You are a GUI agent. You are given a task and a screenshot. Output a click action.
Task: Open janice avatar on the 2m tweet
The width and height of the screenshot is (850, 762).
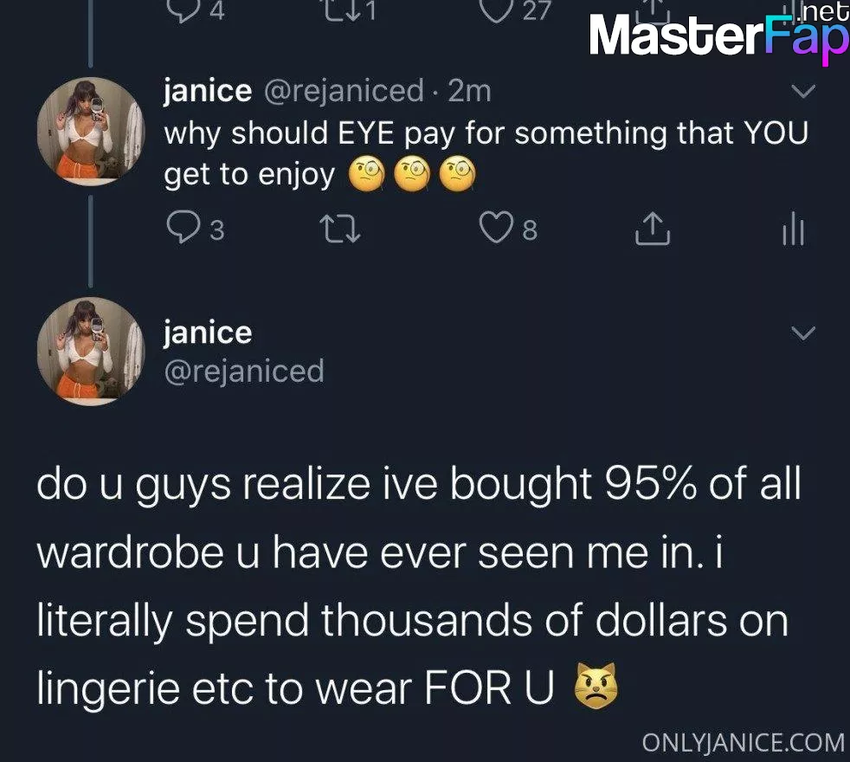(91, 132)
